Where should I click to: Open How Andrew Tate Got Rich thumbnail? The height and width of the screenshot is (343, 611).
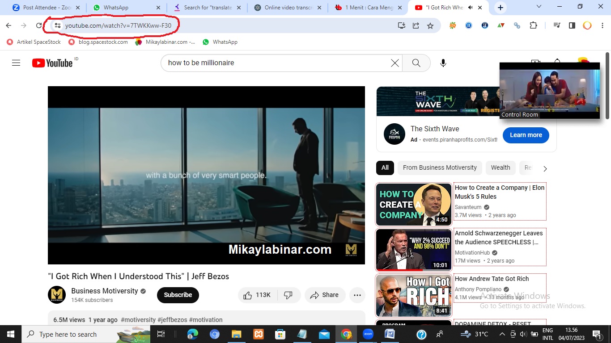[414, 295]
